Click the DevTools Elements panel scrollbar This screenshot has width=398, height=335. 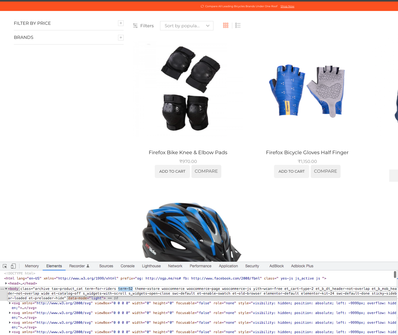pyautogui.click(x=395, y=275)
